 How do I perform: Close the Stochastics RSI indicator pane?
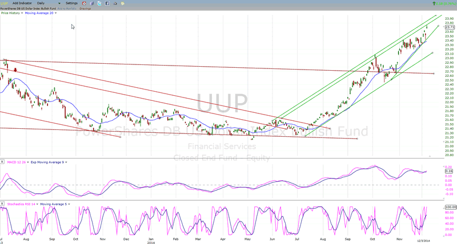point(2,202)
